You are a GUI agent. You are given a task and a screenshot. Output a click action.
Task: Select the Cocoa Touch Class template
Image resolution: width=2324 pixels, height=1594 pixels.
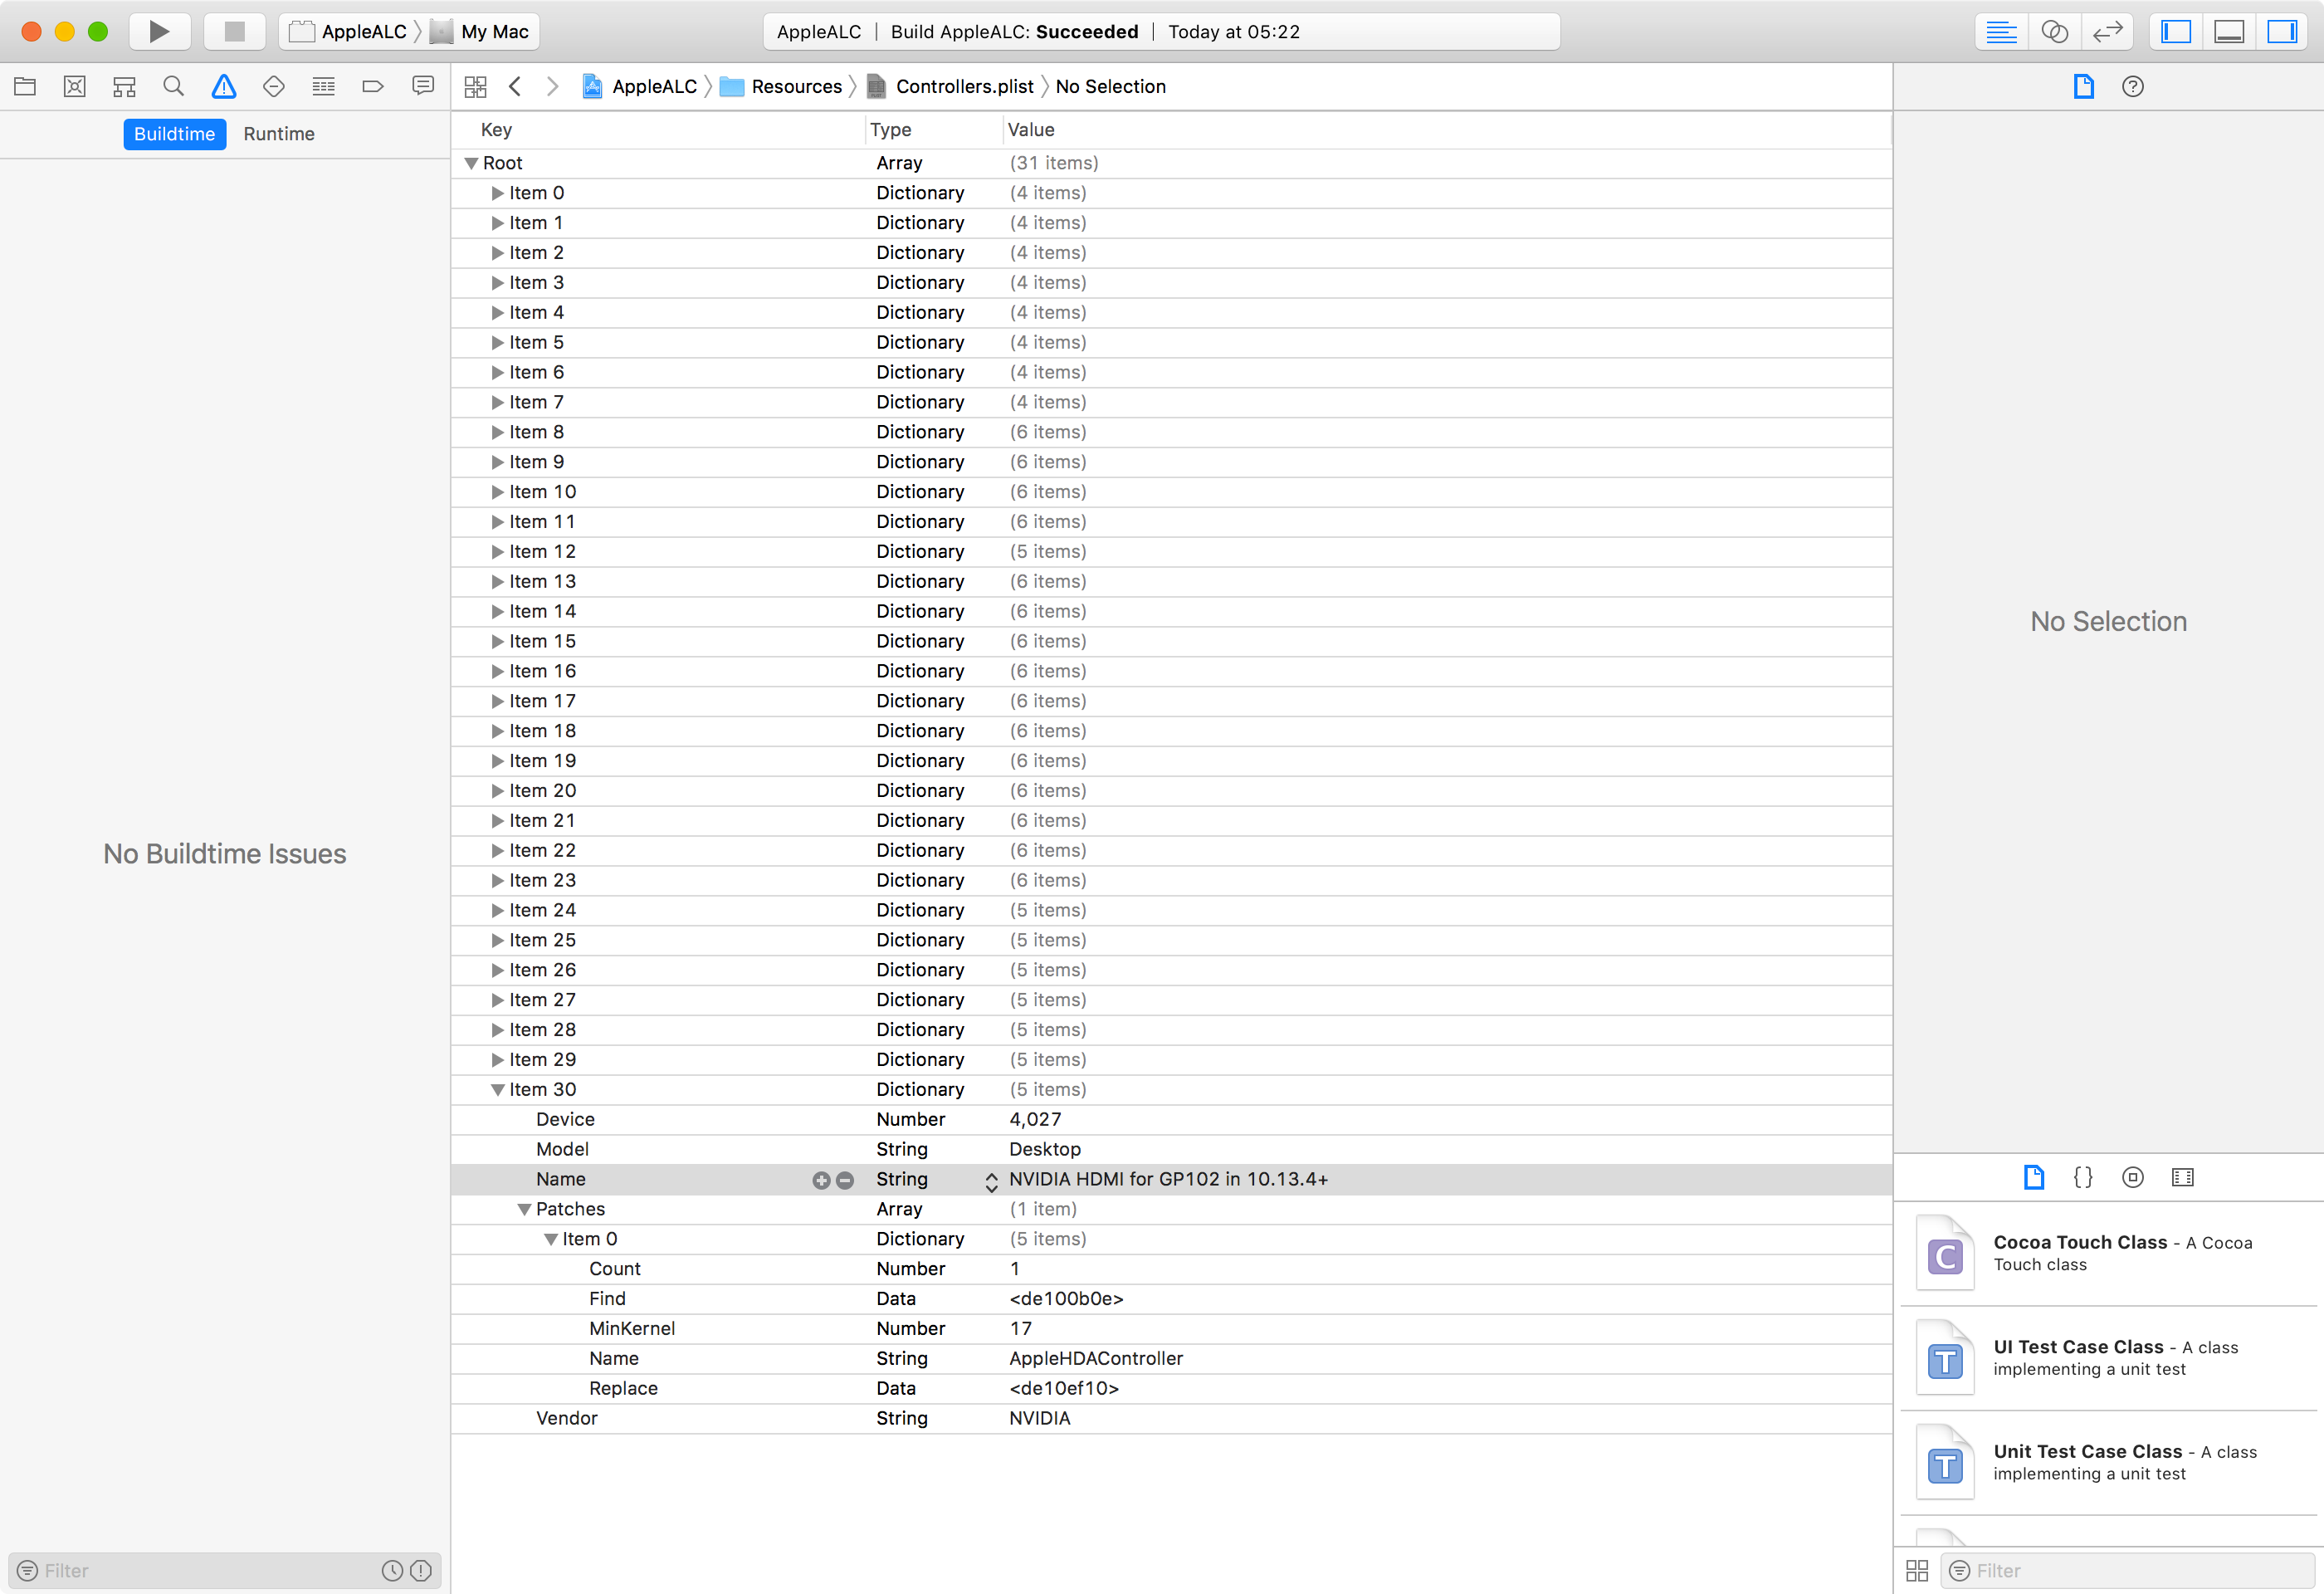pyautogui.click(x=2109, y=1254)
